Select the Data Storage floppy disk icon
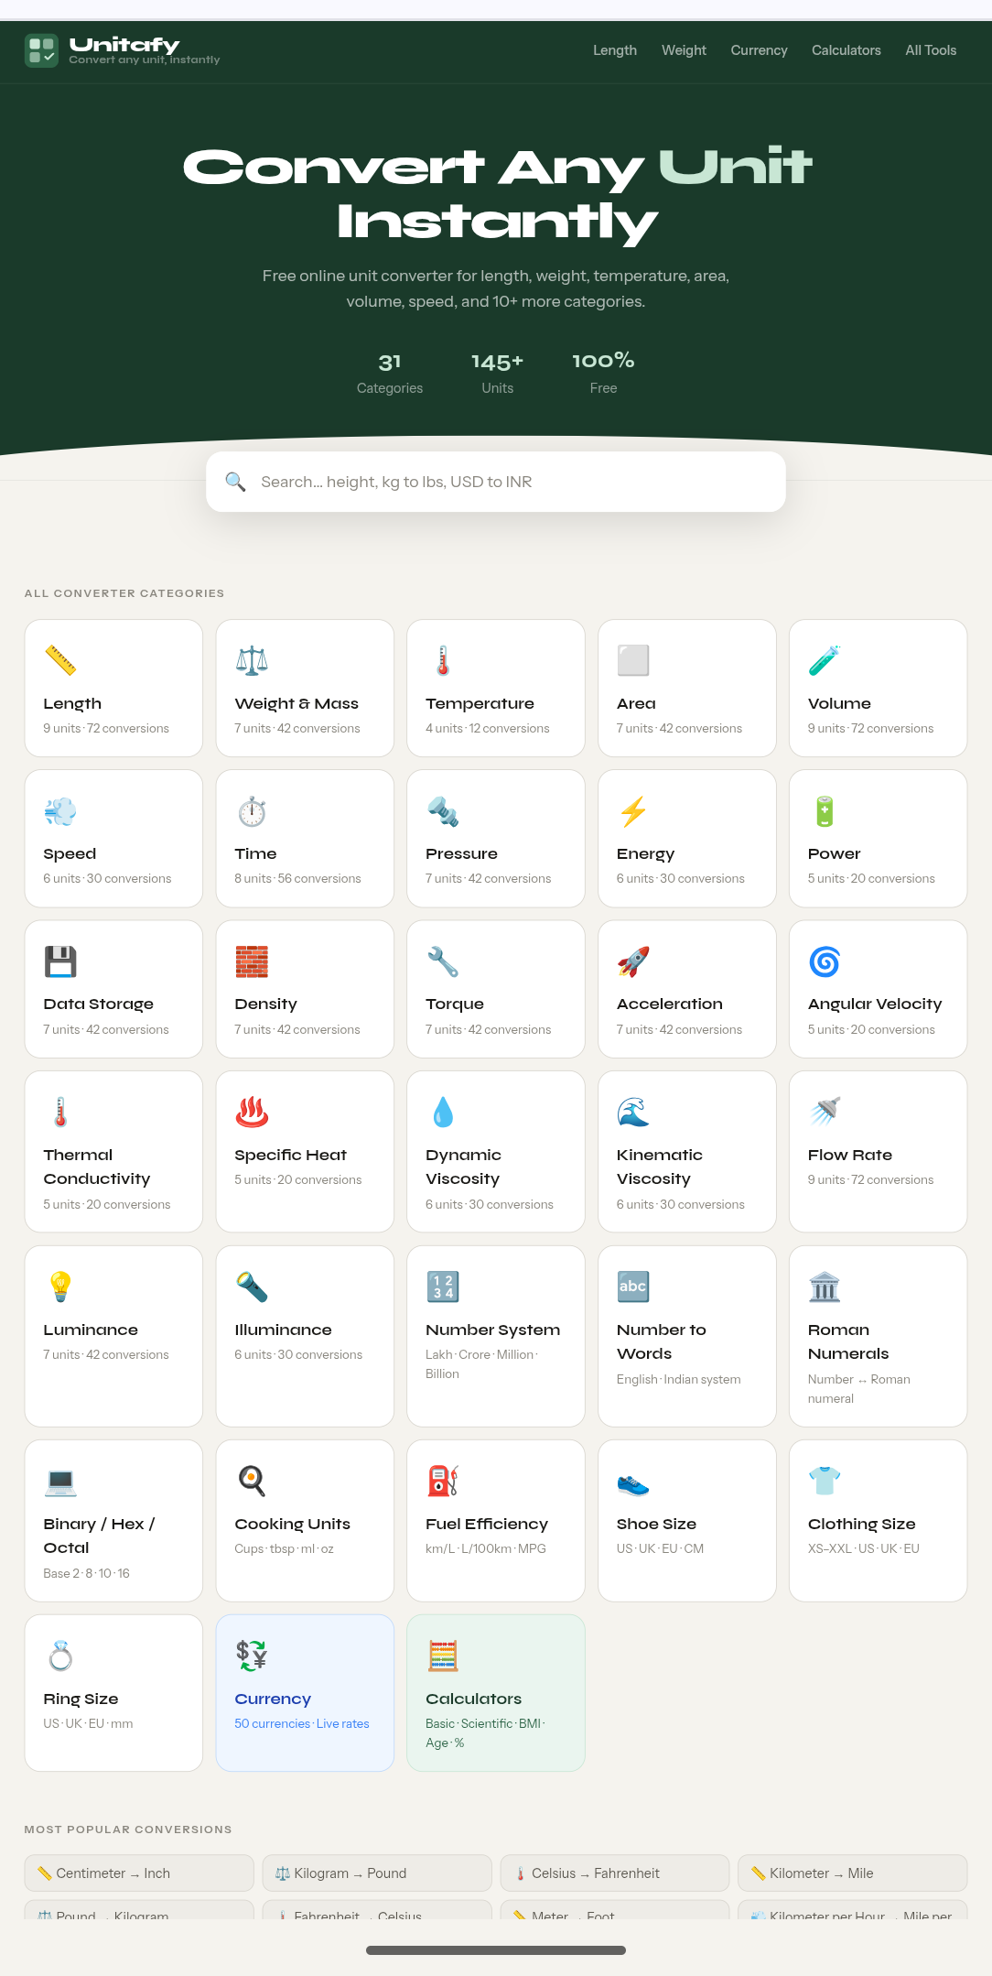The image size is (992, 1976). pos(60,961)
